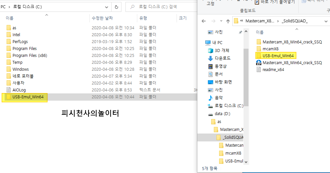Select USB-Emul_Win64 folder icon in the _SolidSQUAD_ file list
This screenshot has height=173, width=330.
(259, 56)
